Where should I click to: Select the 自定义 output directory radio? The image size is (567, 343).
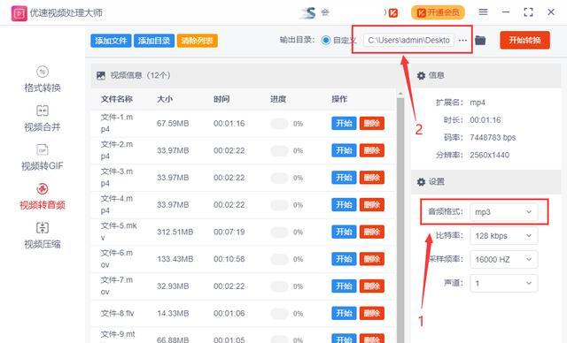click(x=326, y=40)
